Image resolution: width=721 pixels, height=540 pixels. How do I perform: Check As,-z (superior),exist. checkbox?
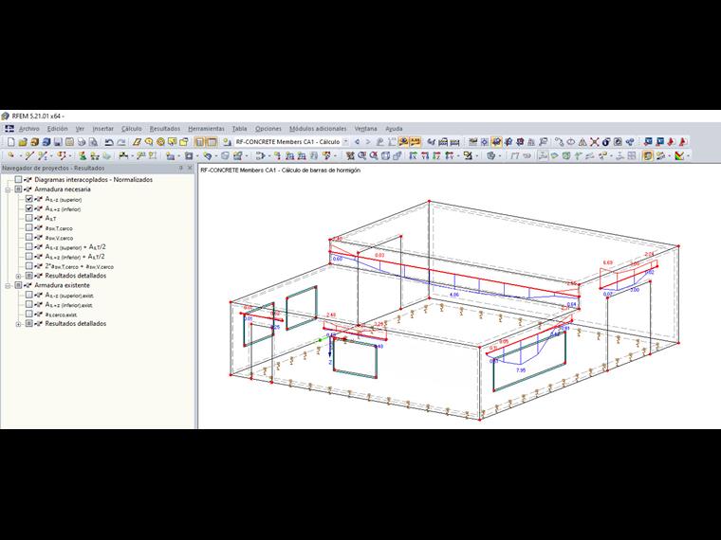point(29,295)
